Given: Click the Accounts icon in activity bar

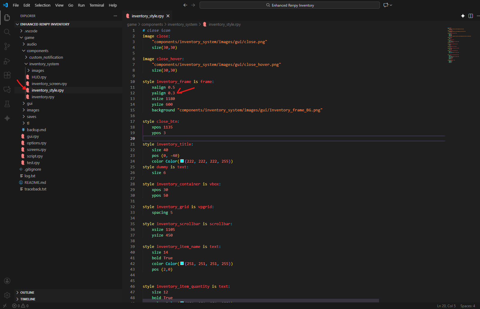Looking at the screenshot, I should pyautogui.click(x=7, y=281).
